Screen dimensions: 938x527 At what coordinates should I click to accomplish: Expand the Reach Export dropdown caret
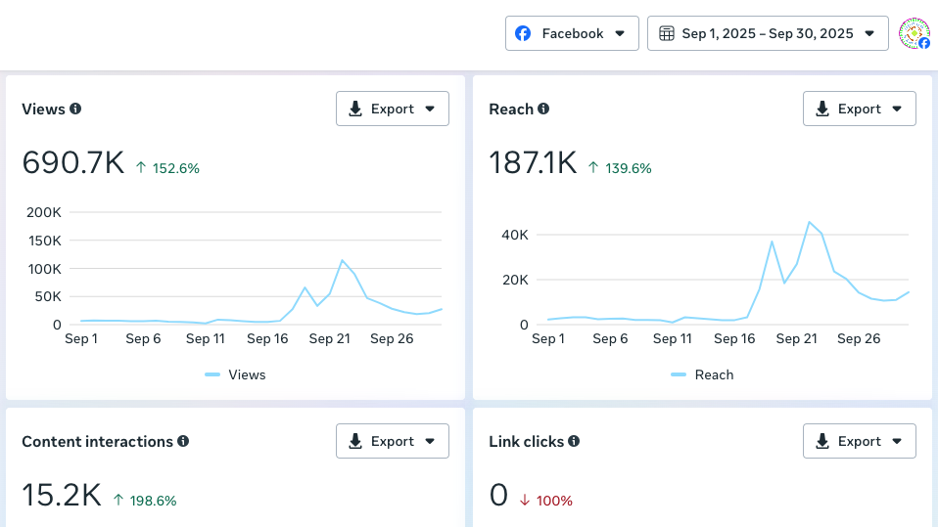click(897, 109)
